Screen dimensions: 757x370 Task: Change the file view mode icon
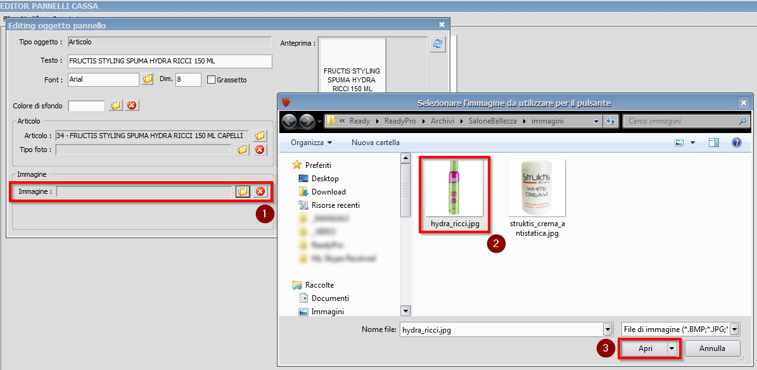[680, 143]
